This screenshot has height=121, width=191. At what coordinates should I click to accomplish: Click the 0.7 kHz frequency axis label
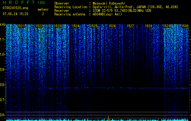pyautogui.click(x=2, y=100)
